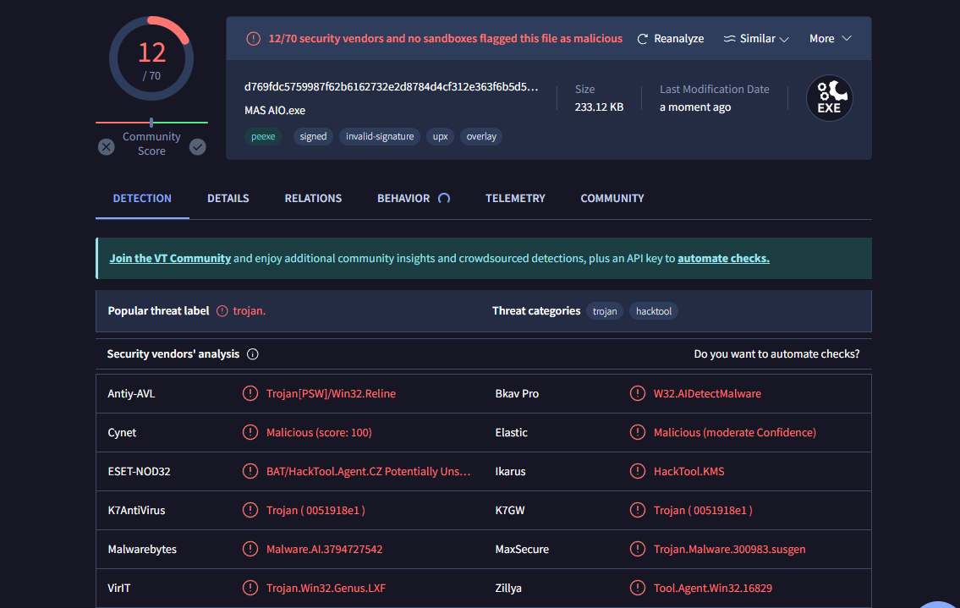Vote positive with community checkmark icon
Viewport: 960px width, 608px height.
pos(197,147)
